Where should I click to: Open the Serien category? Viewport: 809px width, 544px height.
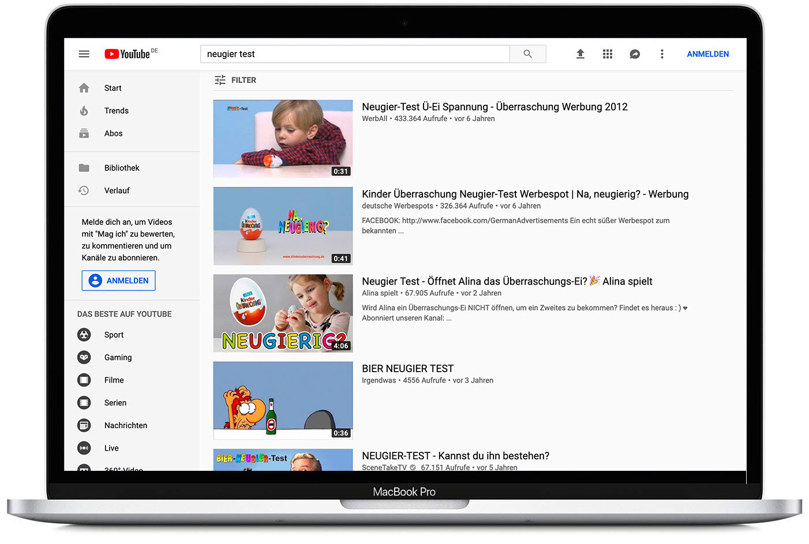pyautogui.click(x=115, y=403)
